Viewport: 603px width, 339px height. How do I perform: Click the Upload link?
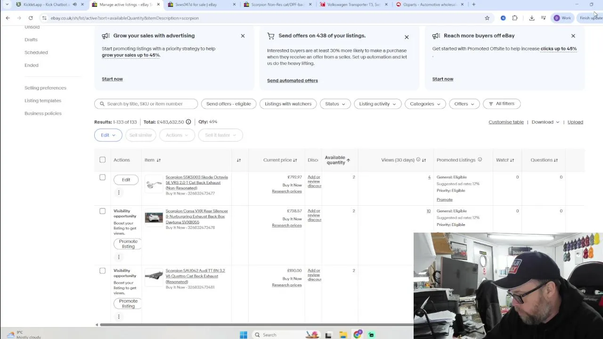coord(575,122)
